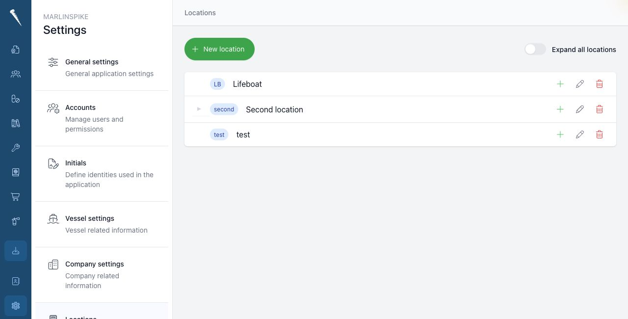
Task: Open the shopping cart icon in sidebar
Action: [x=16, y=197]
